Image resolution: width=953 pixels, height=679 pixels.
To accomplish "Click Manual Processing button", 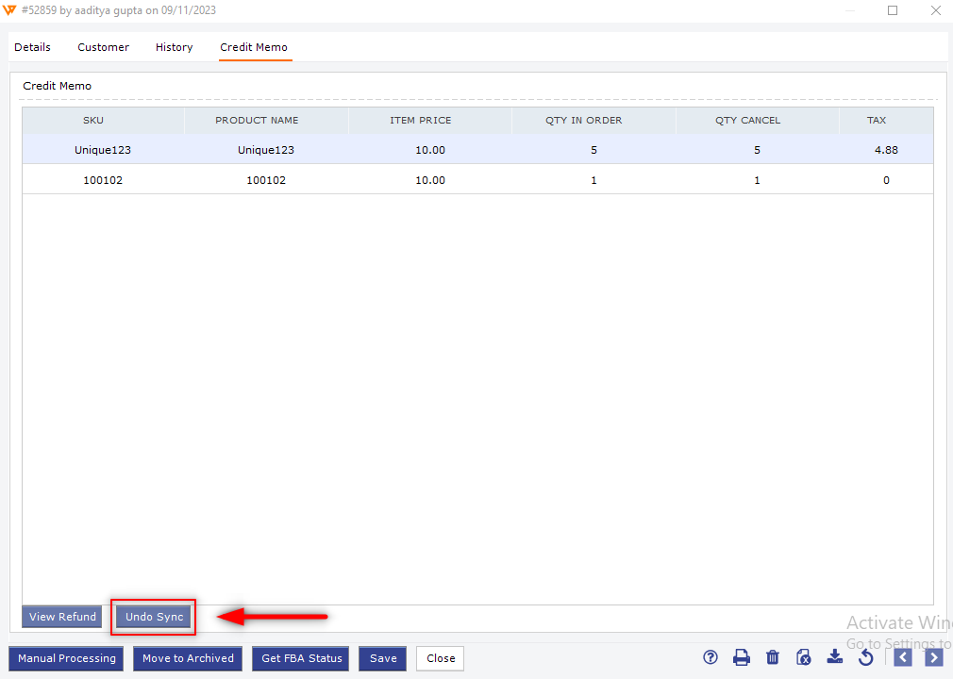I will click(66, 658).
